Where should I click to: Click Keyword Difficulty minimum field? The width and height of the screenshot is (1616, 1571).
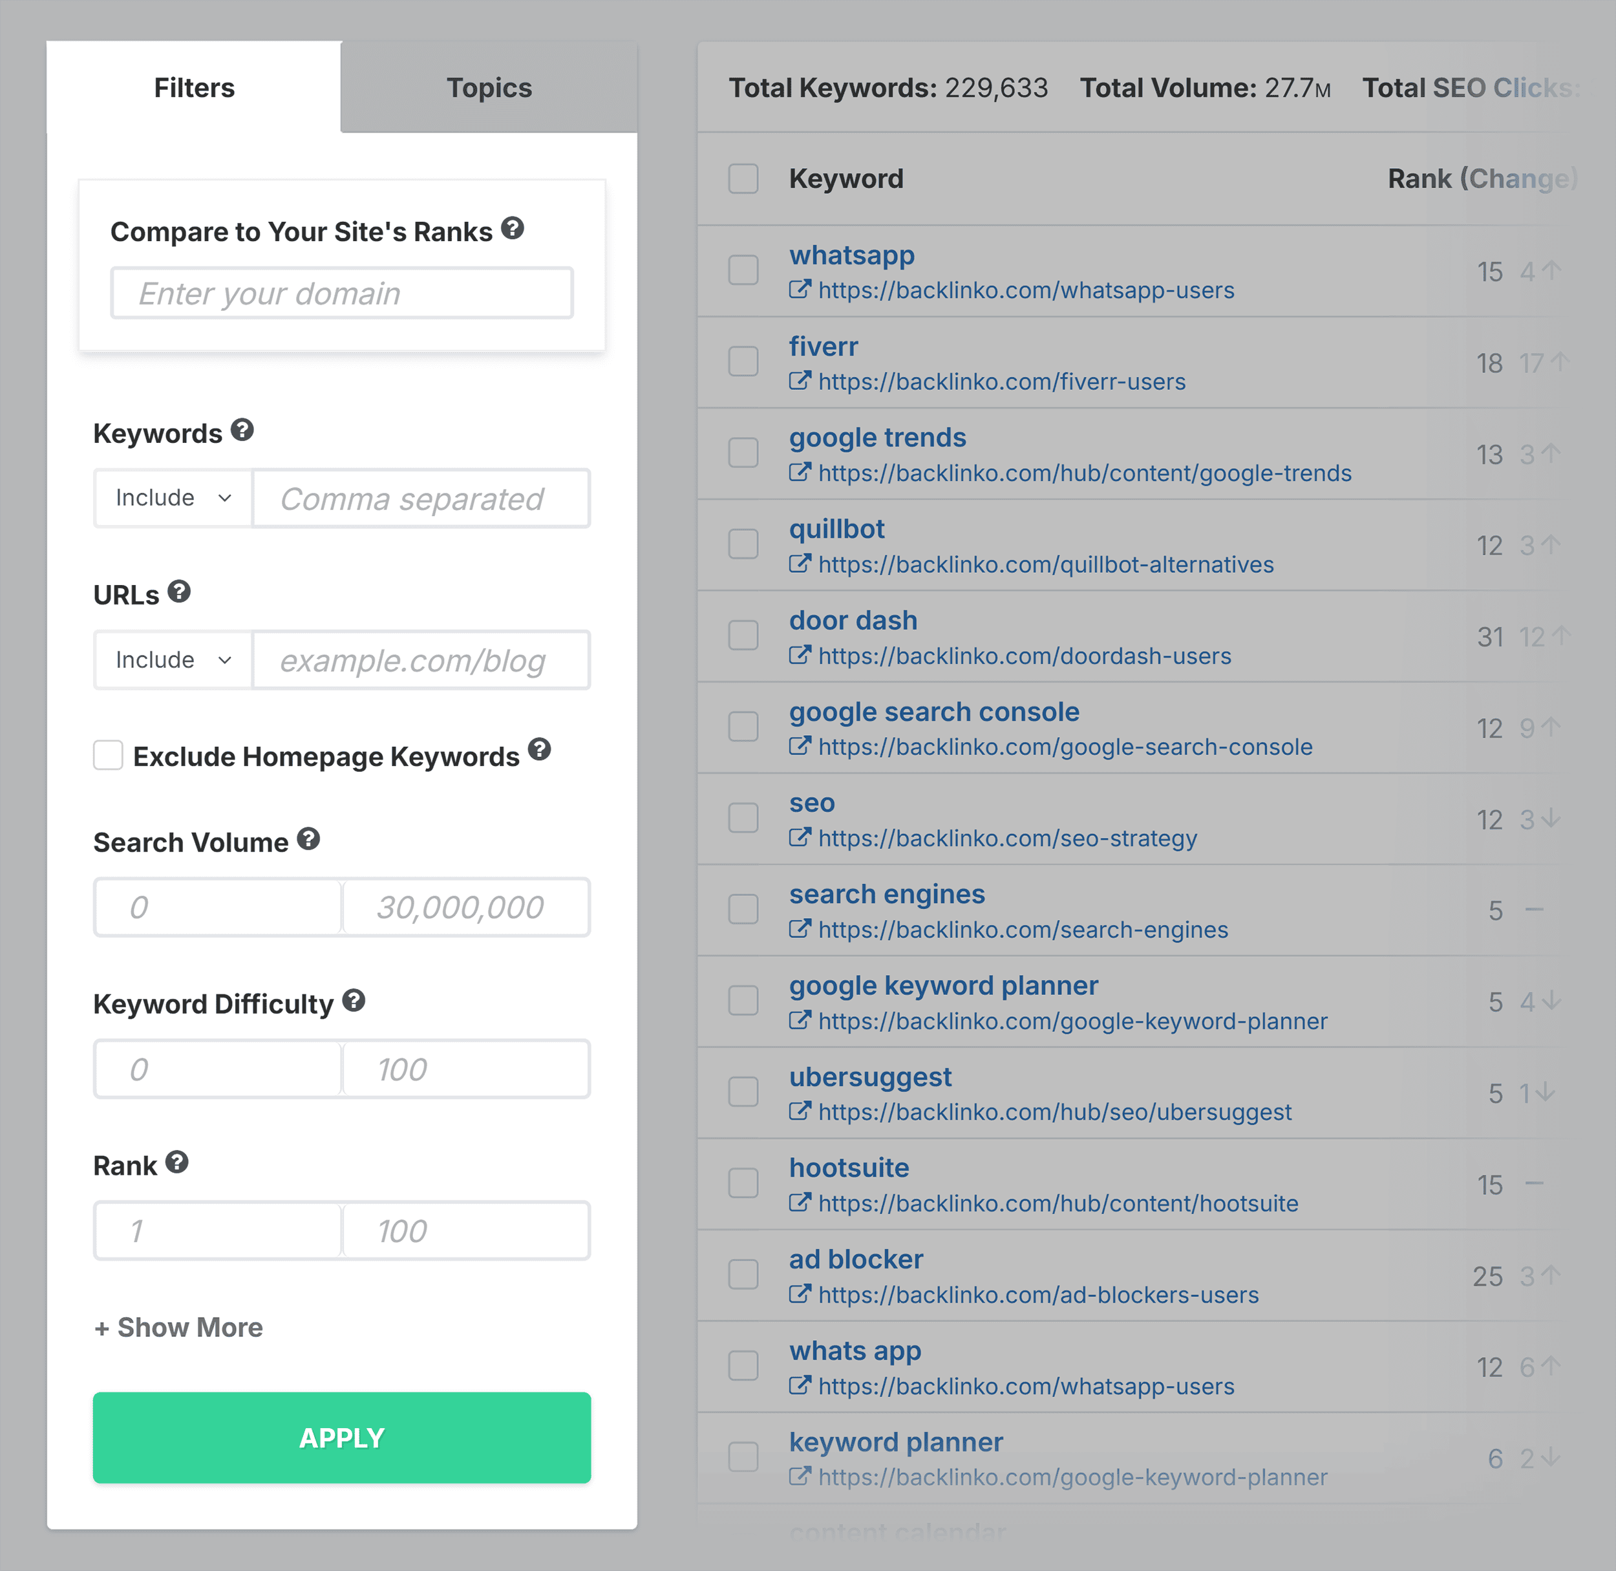tap(218, 1069)
